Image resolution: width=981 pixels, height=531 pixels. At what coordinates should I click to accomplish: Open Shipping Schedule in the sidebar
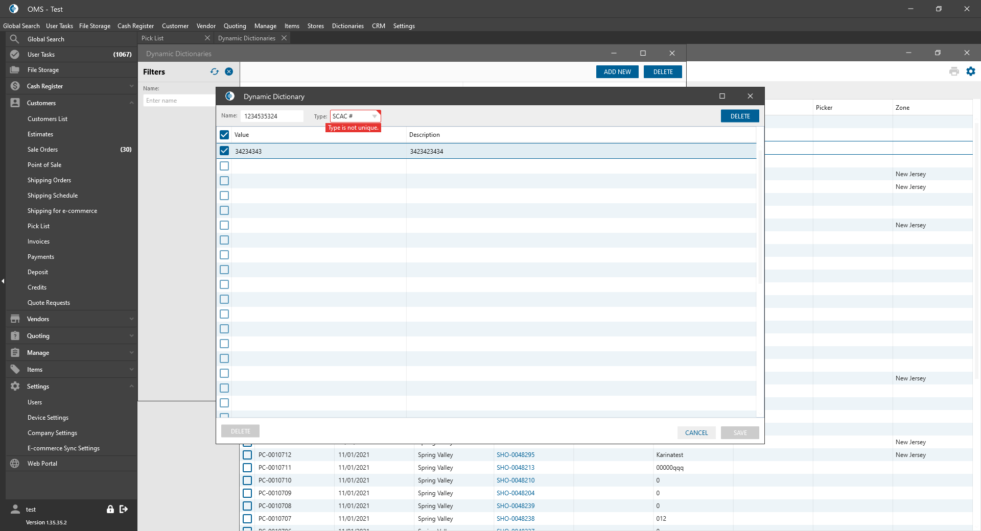tap(53, 195)
